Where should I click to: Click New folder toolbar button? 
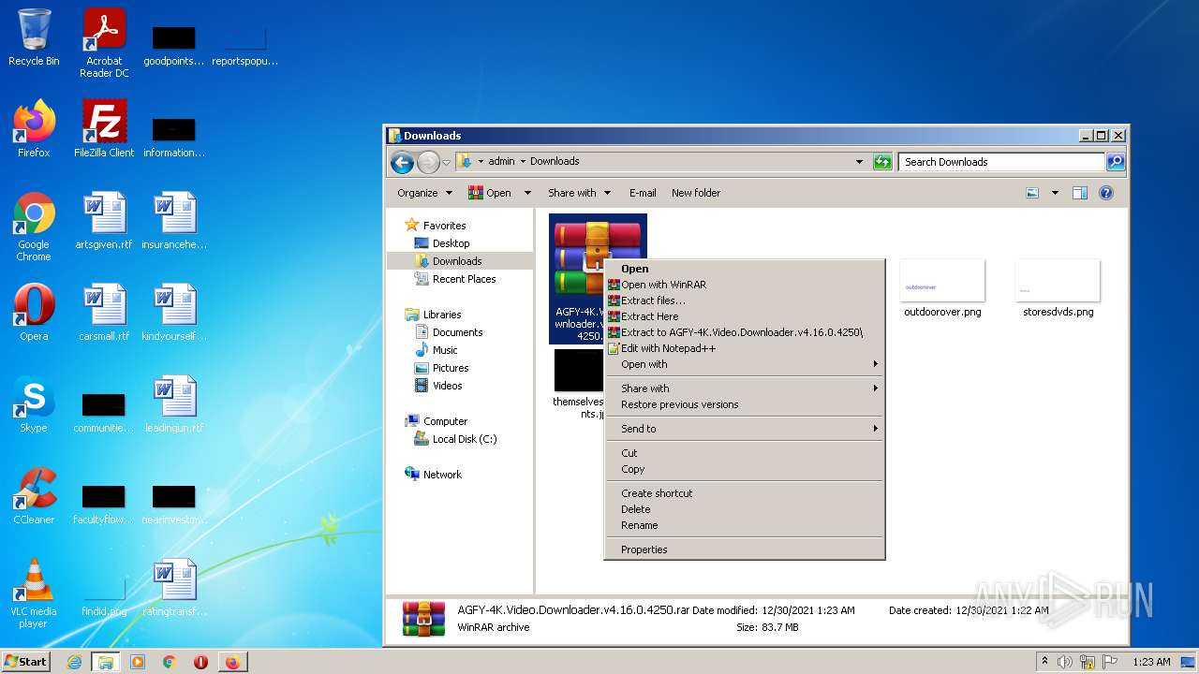click(696, 193)
